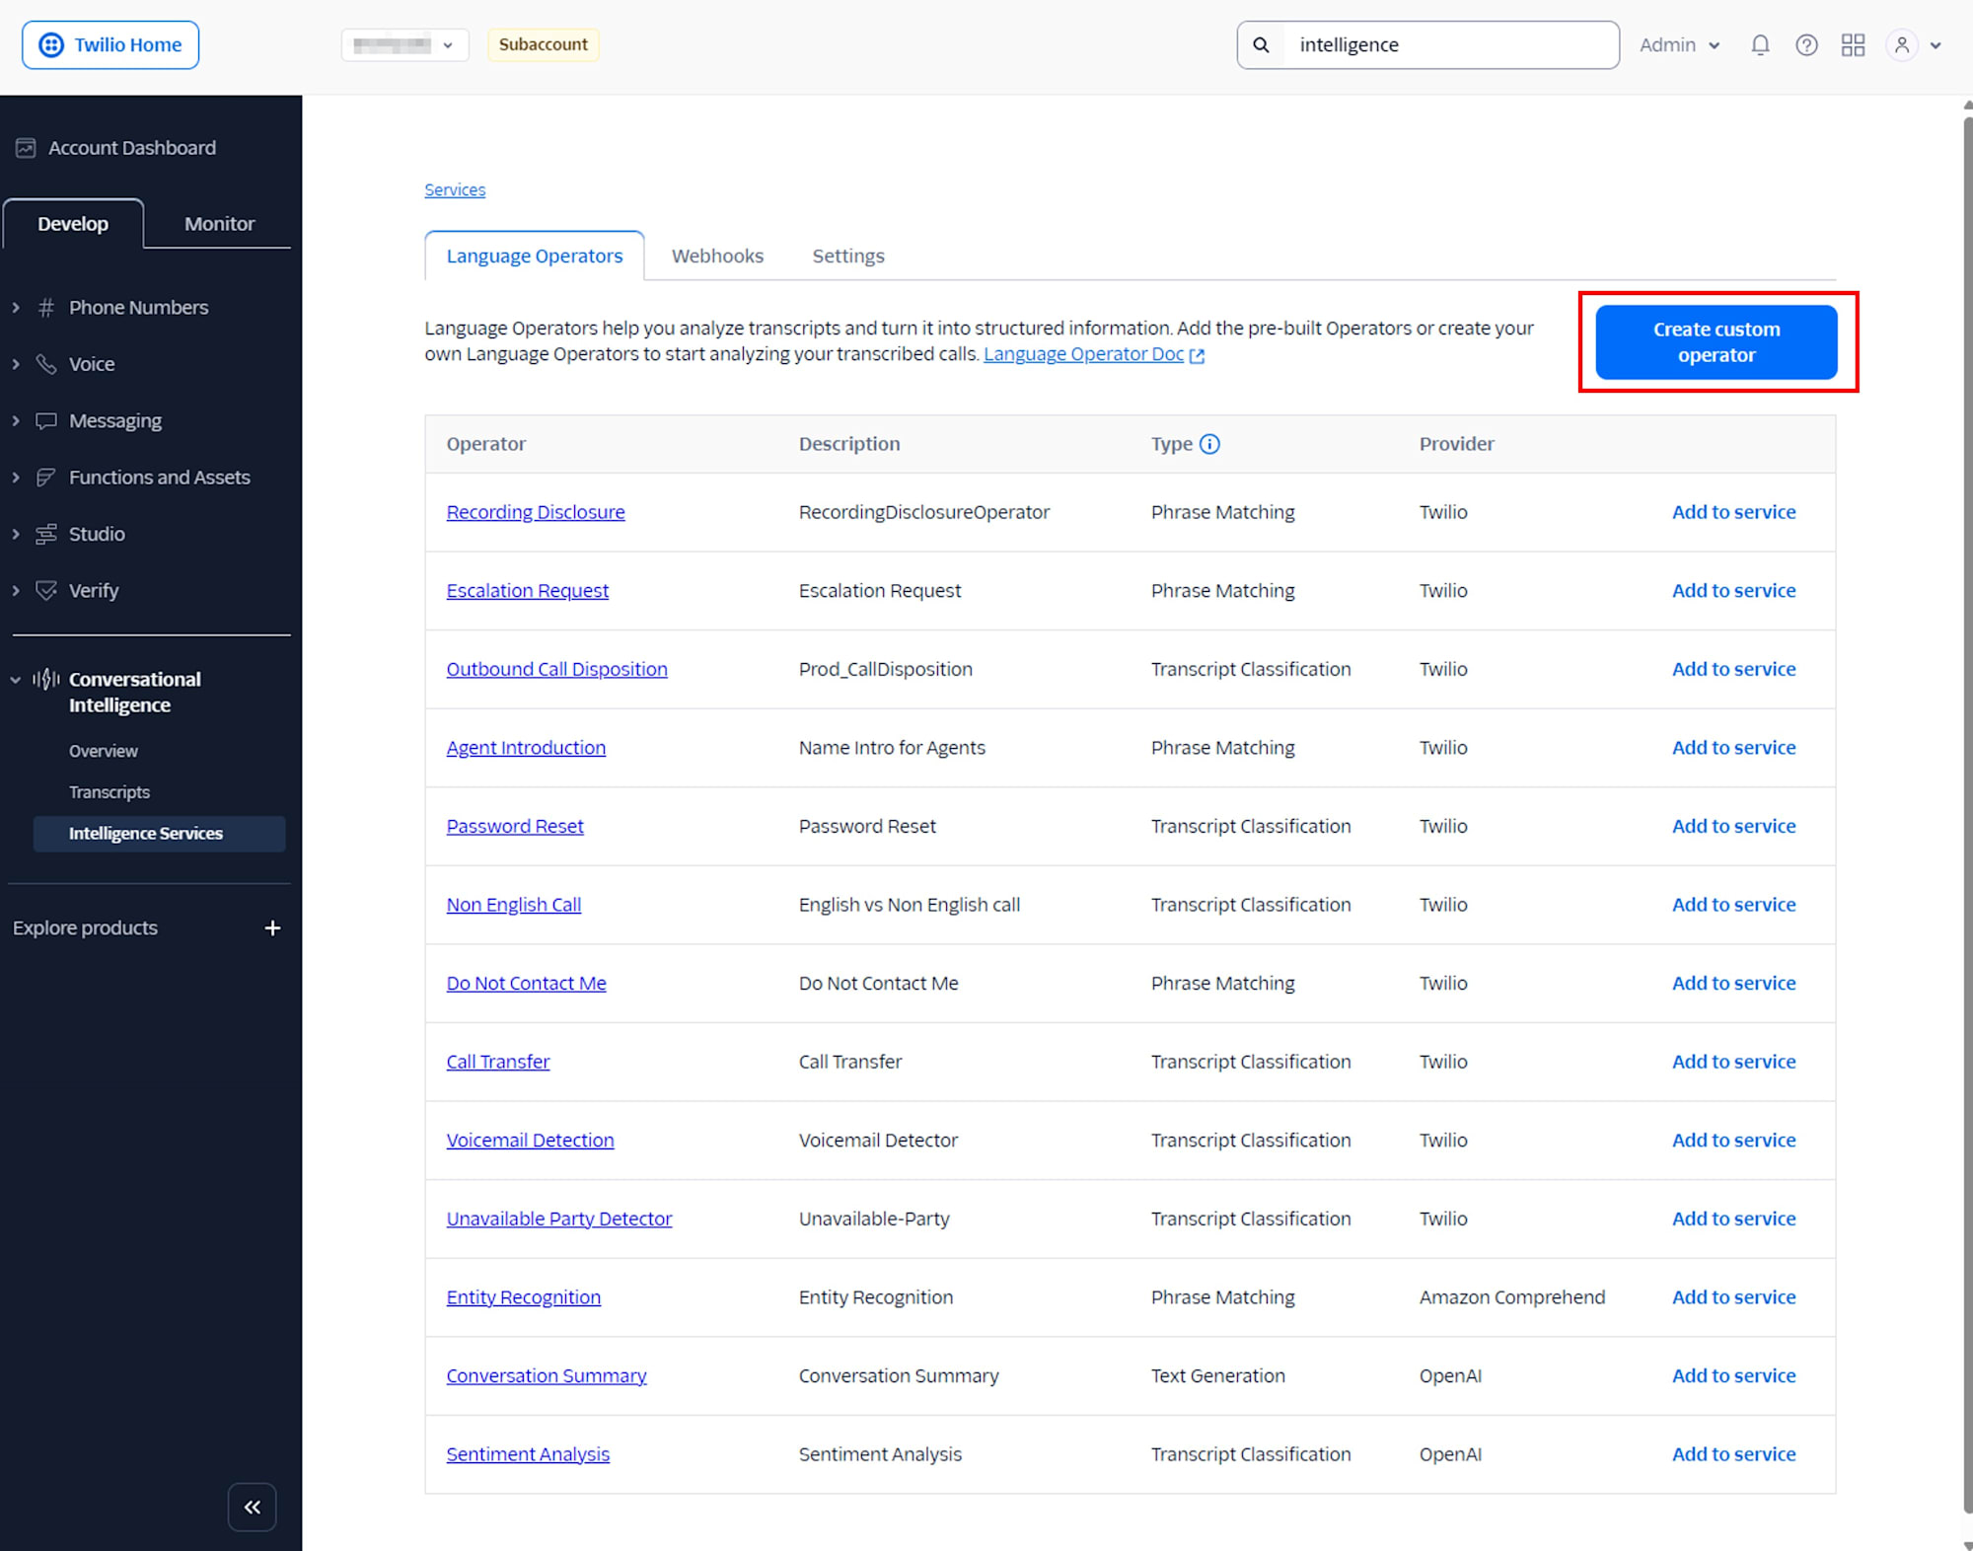The height and width of the screenshot is (1551, 1973).
Task: Click the plus icon next to Explore products
Action: pyautogui.click(x=272, y=927)
